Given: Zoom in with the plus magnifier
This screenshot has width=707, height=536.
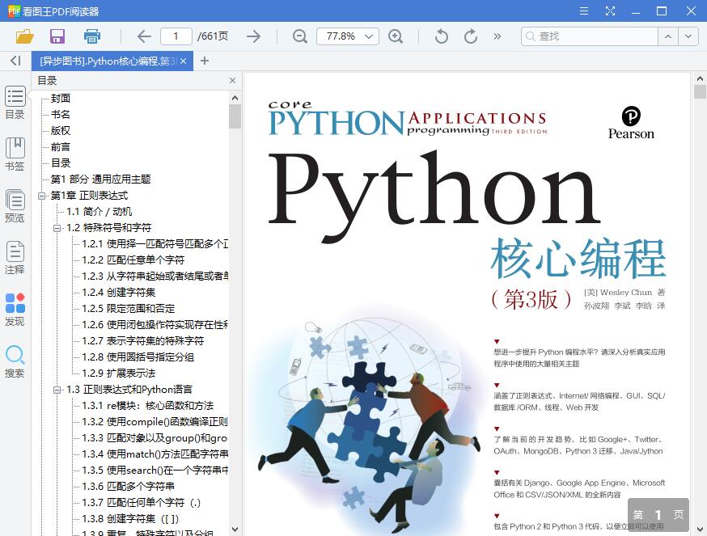Looking at the screenshot, I should tap(396, 36).
